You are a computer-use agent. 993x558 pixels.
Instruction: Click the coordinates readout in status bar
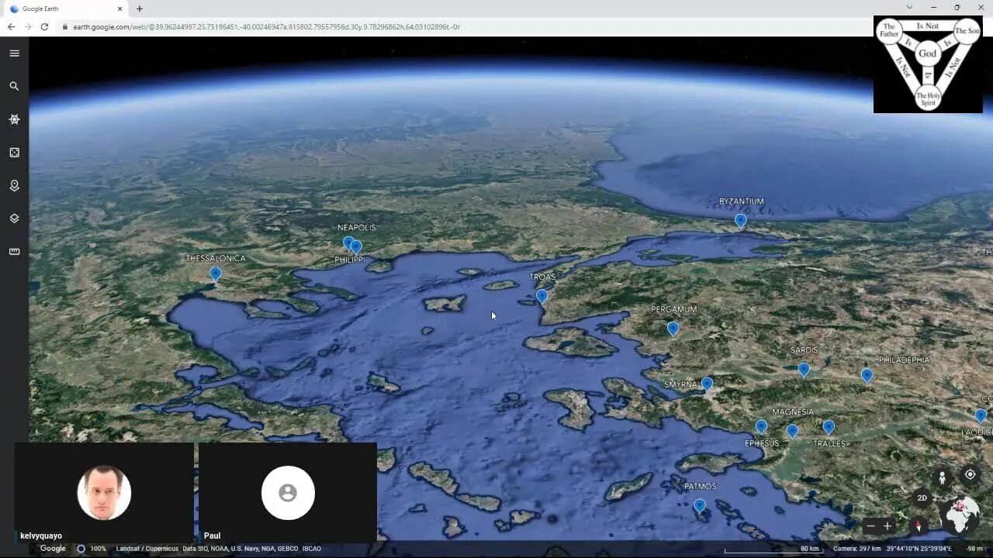click(x=919, y=549)
